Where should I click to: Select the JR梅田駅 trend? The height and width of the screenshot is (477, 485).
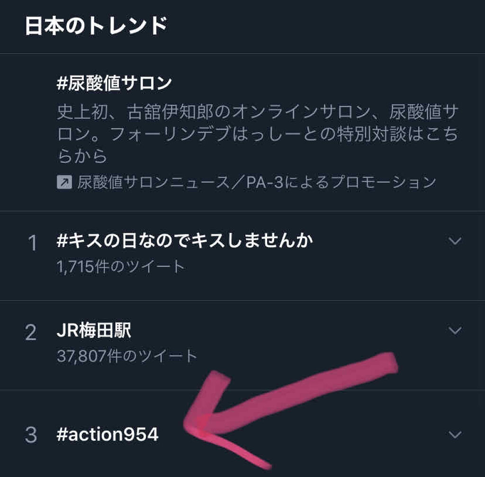point(94,331)
